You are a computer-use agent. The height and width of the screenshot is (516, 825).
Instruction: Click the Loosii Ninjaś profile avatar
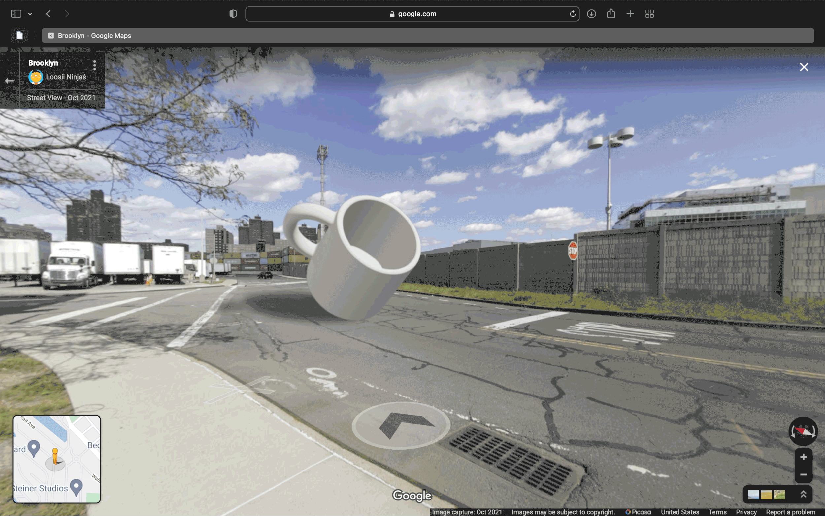36,77
